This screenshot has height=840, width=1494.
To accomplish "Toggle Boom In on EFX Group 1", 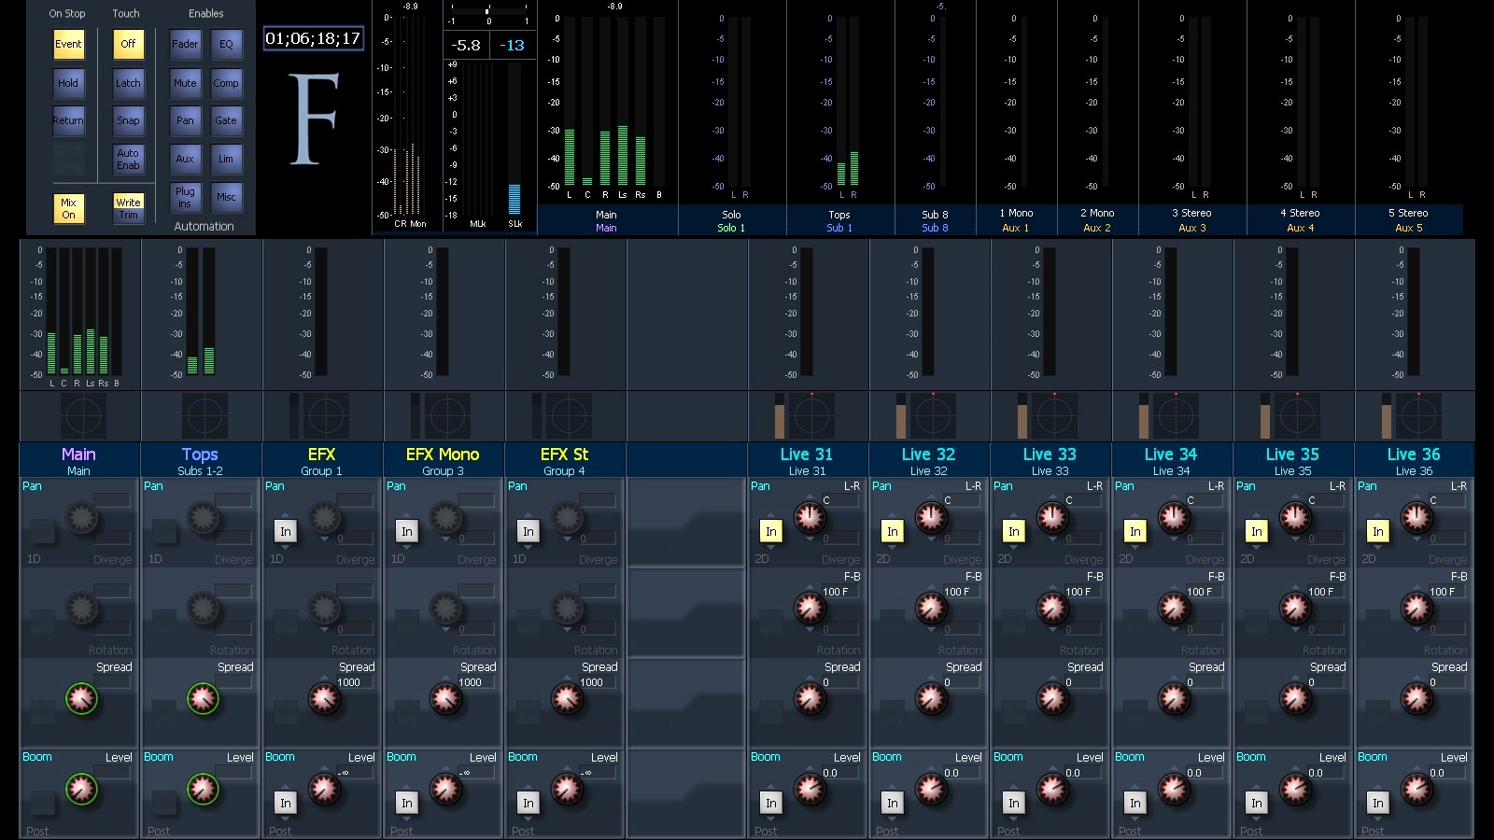I will coord(286,803).
